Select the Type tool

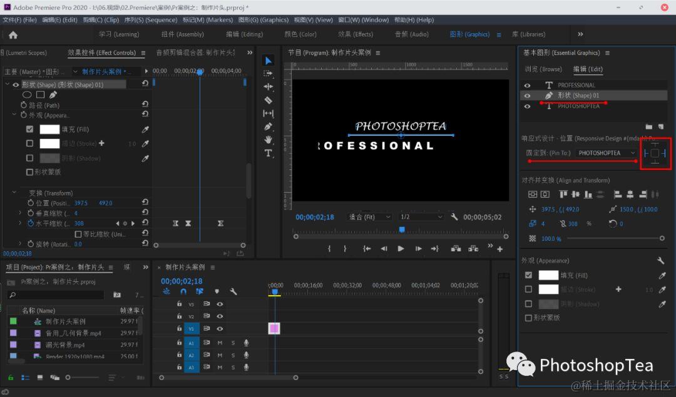tap(268, 153)
